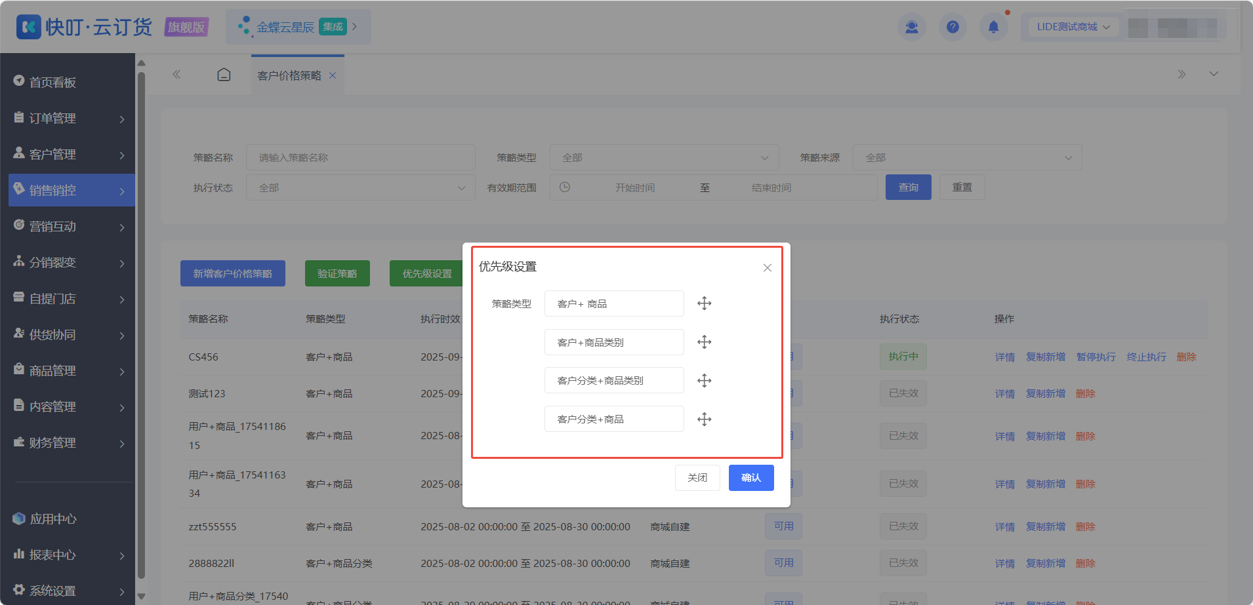The image size is (1253, 605).
Task: Confirm priority settings with 确认
Action: coord(751,478)
